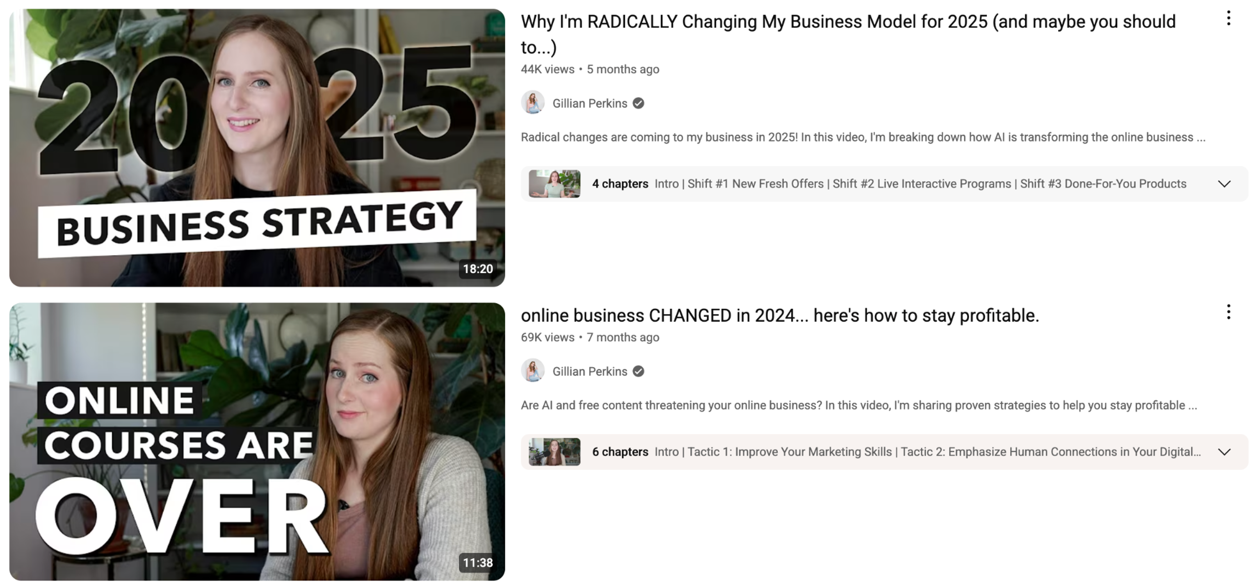Open the 'online business CHANGED in 2024' title
Viewport: 1260px width, 588px height.
point(780,315)
